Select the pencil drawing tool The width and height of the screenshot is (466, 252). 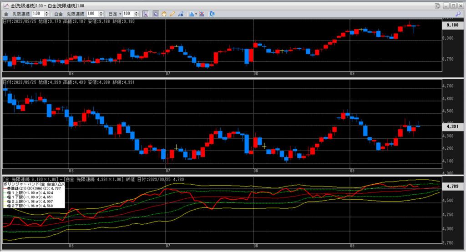(x=172, y=14)
